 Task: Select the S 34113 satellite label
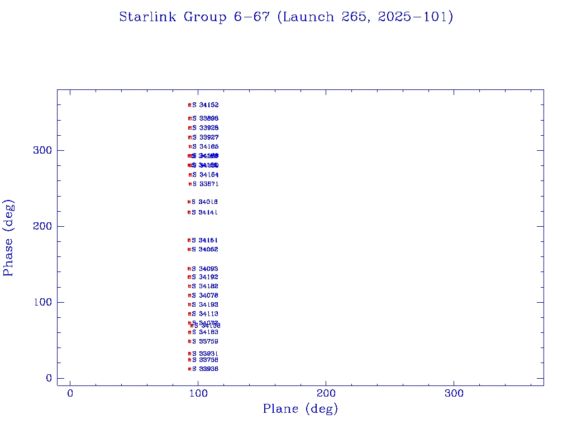205,314
